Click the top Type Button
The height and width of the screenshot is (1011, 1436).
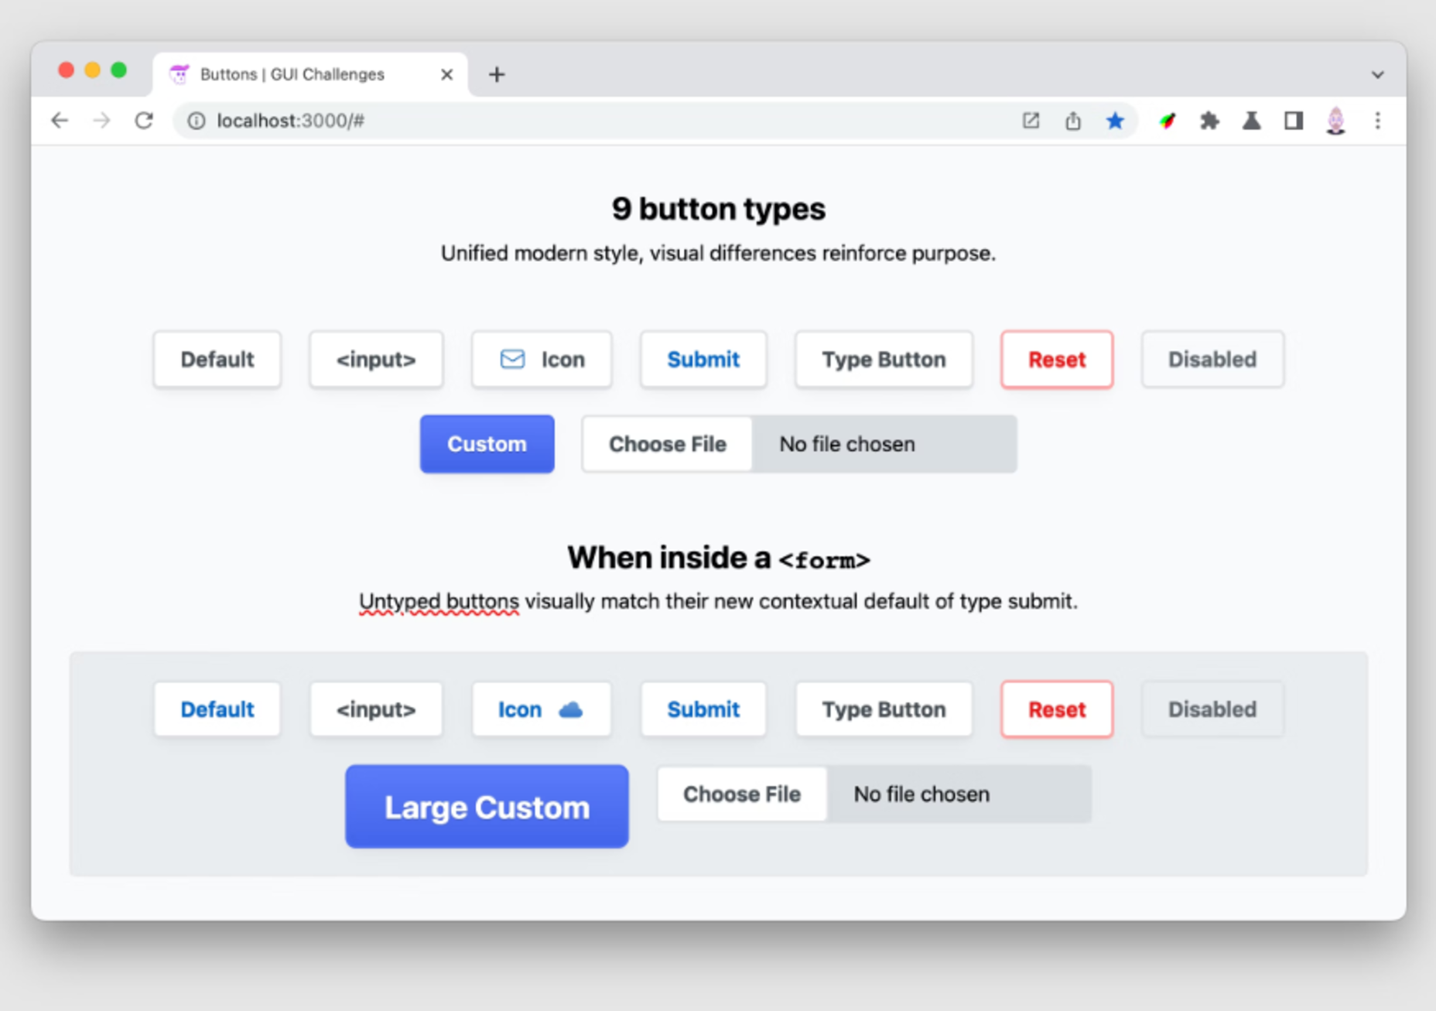click(x=884, y=360)
